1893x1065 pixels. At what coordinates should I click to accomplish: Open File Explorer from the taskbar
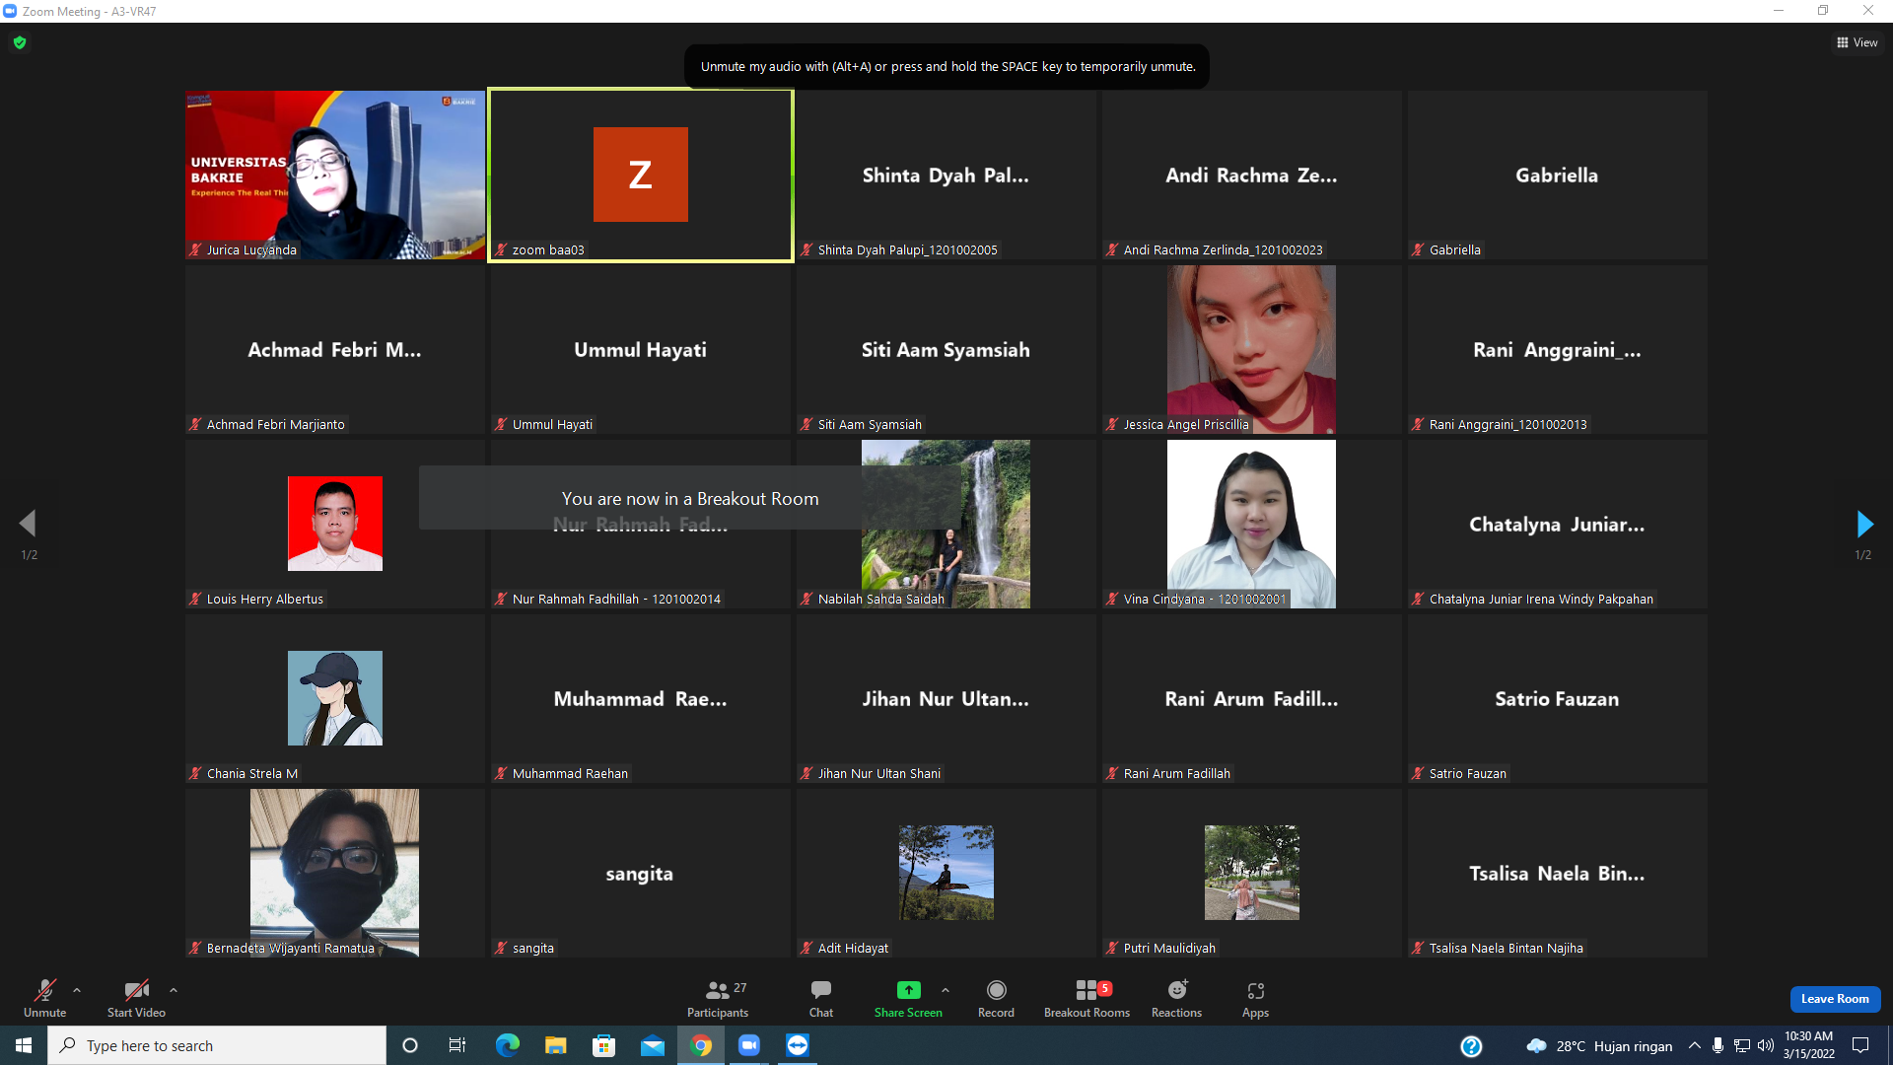(556, 1045)
